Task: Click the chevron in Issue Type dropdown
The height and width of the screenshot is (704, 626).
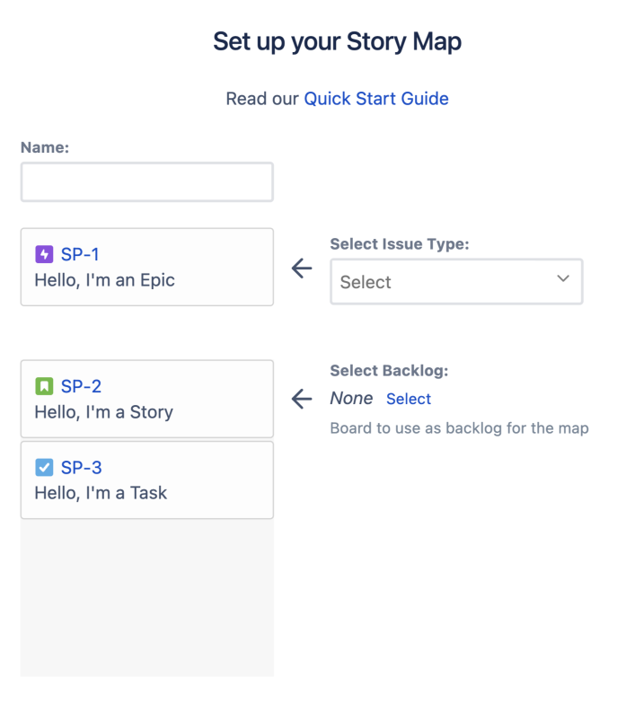Action: pyautogui.click(x=563, y=278)
